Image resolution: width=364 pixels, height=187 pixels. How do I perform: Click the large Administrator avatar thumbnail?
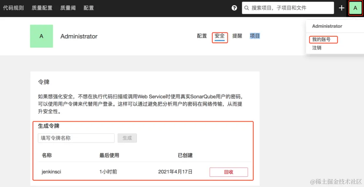tap(41, 36)
